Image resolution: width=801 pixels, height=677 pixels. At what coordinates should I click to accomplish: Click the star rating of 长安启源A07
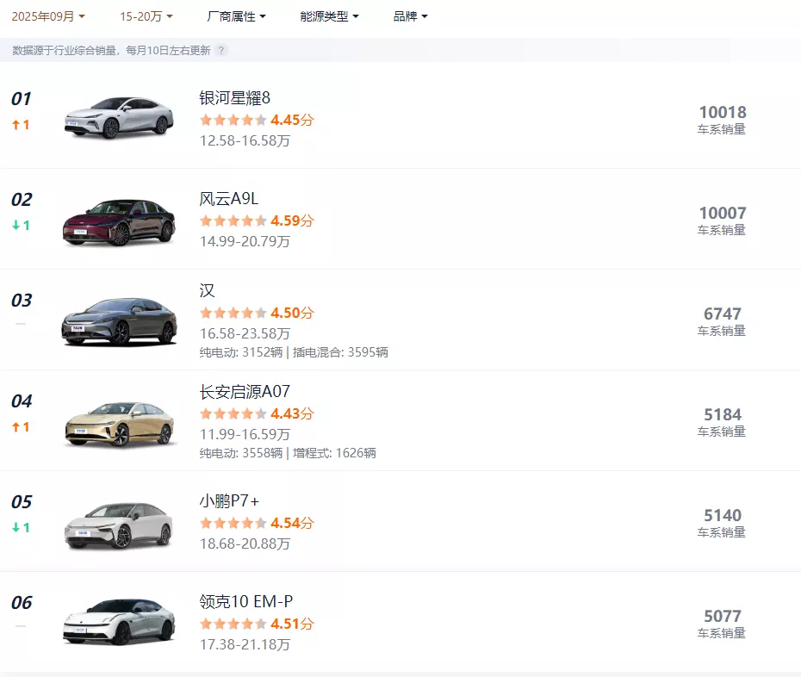tap(233, 413)
